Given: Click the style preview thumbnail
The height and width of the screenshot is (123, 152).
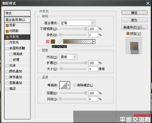Looking at the screenshot, I should [x=134, y=46].
